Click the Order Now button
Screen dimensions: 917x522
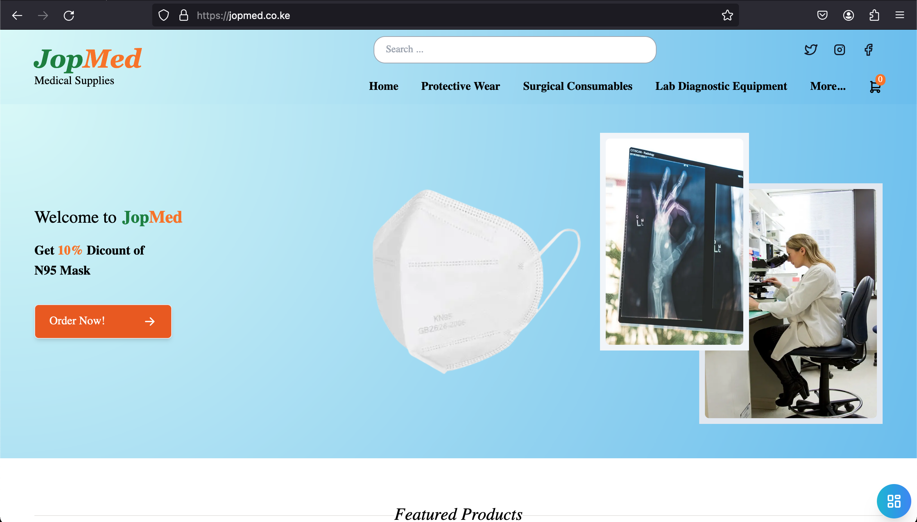pyautogui.click(x=103, y=320)
